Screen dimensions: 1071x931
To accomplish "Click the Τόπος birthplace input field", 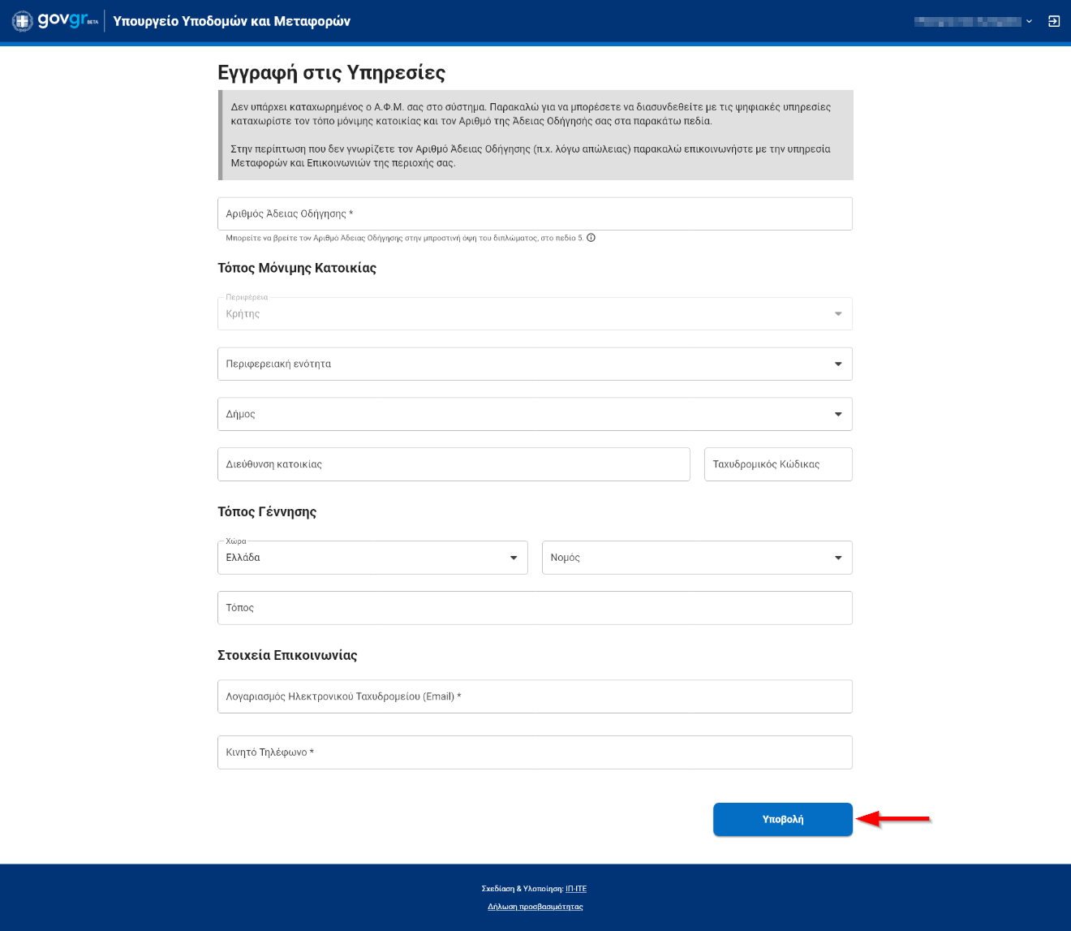I will coord(535,608).
